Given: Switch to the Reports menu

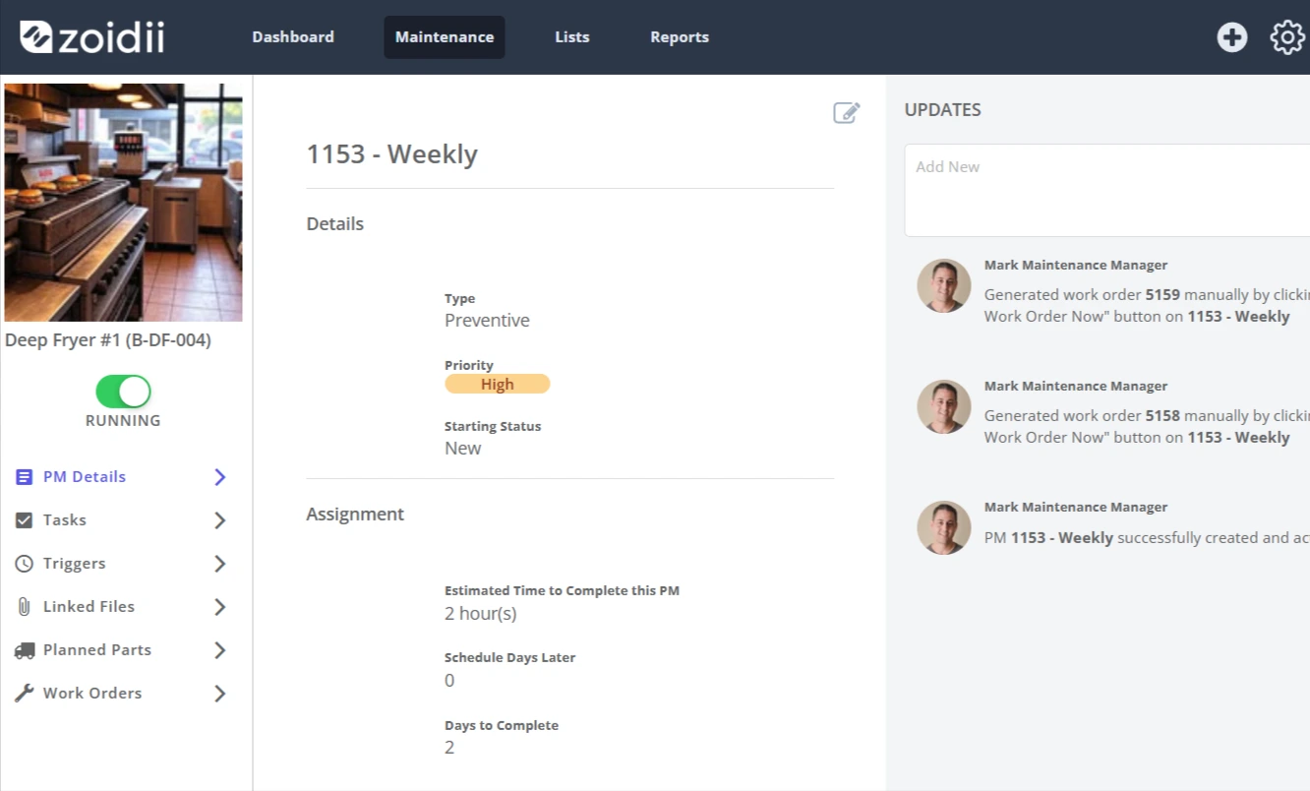Looking at the screenshot, I should click(x=680, y=37).
